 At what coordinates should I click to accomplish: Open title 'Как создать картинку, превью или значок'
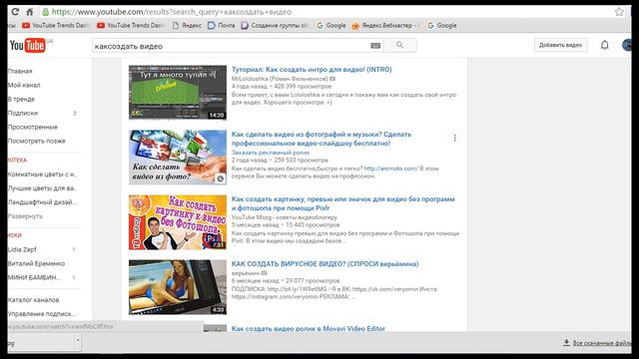click(x=342, y=203)
